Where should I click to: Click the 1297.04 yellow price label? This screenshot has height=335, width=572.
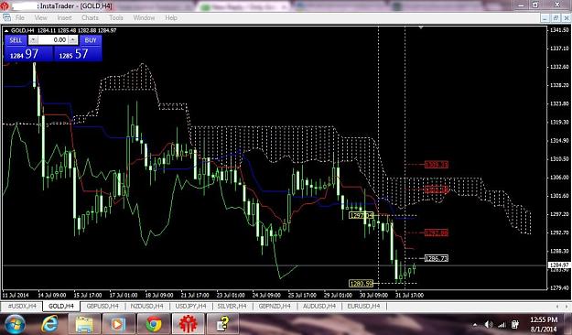coord(362,215)
